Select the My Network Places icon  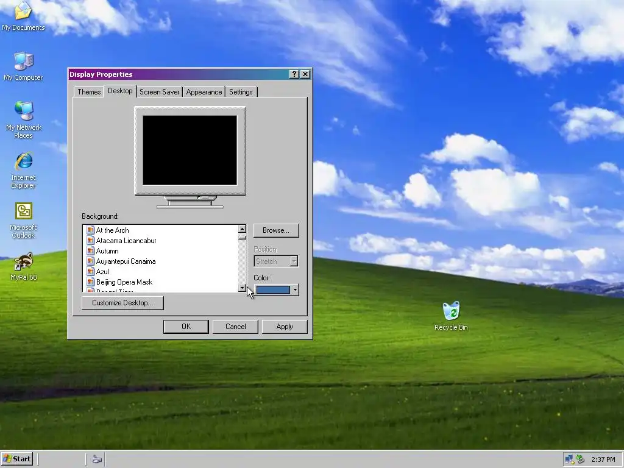(x=24, y=119)
